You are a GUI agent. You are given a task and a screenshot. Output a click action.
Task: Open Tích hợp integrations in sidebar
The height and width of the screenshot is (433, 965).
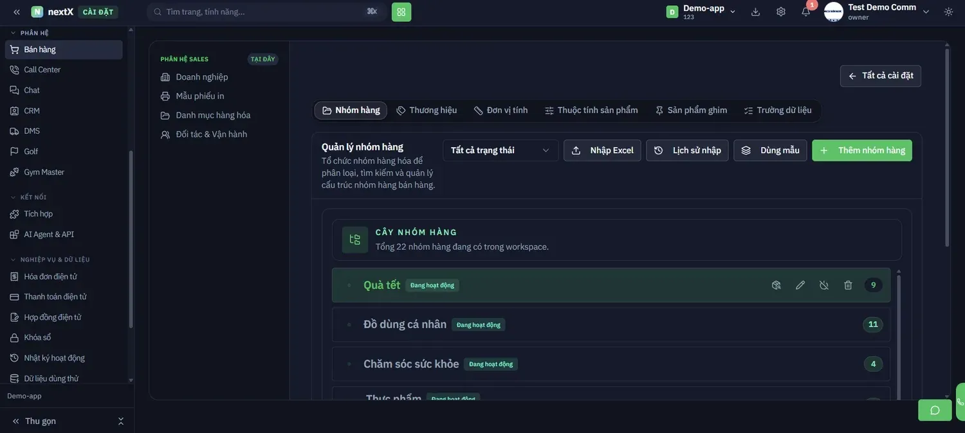pyautogui.click(x=64, y=214)
